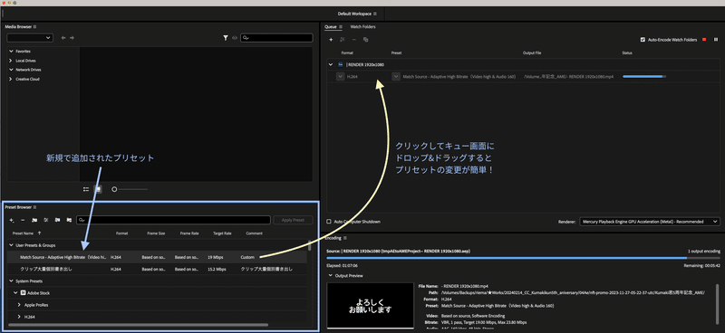Viewport: 725px width, 333px height.
Task: Click the ingest view eye icon
Action: click(235, 38)
